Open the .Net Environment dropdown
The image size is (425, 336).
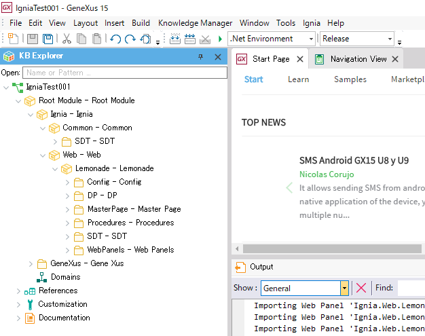pos(311,39)
